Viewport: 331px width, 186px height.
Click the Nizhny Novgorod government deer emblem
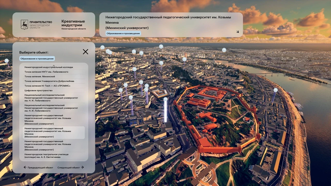(x=24, y=25)
